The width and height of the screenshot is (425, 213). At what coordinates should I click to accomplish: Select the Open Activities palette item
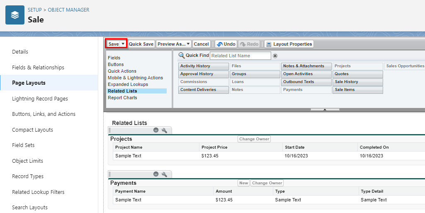[x=306, y=74]
